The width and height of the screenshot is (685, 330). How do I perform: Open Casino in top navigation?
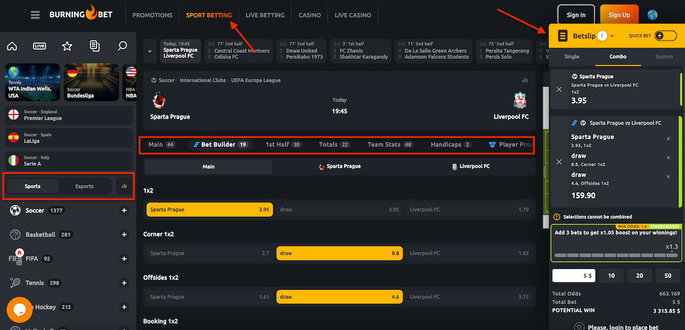310,15
